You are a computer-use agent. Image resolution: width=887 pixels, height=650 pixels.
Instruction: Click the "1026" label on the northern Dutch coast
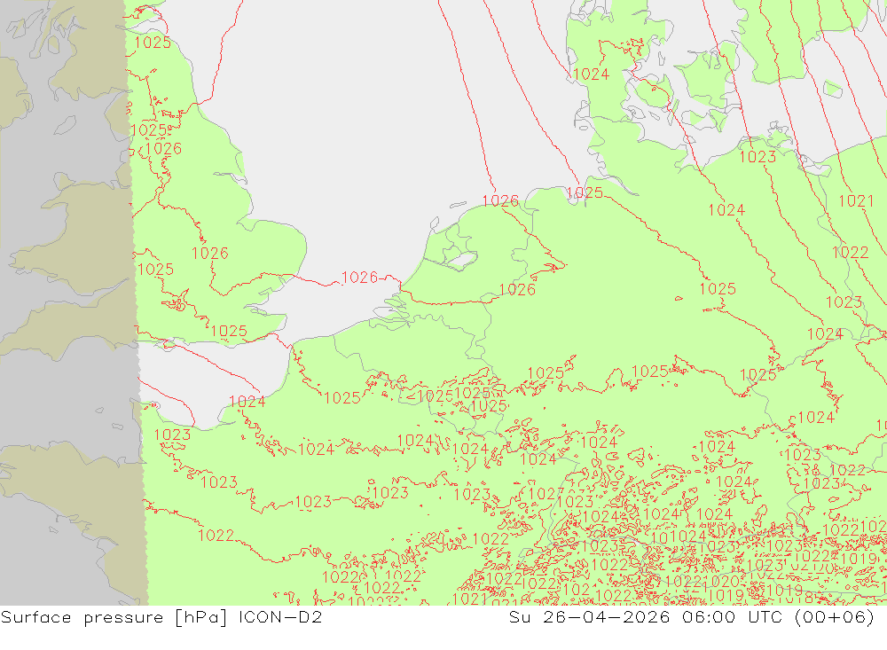pos(500,200)
